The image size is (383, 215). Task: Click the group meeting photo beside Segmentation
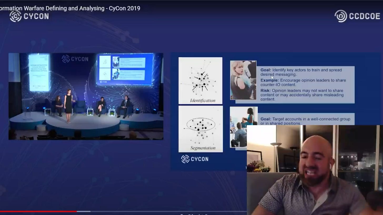coord(244,127)
